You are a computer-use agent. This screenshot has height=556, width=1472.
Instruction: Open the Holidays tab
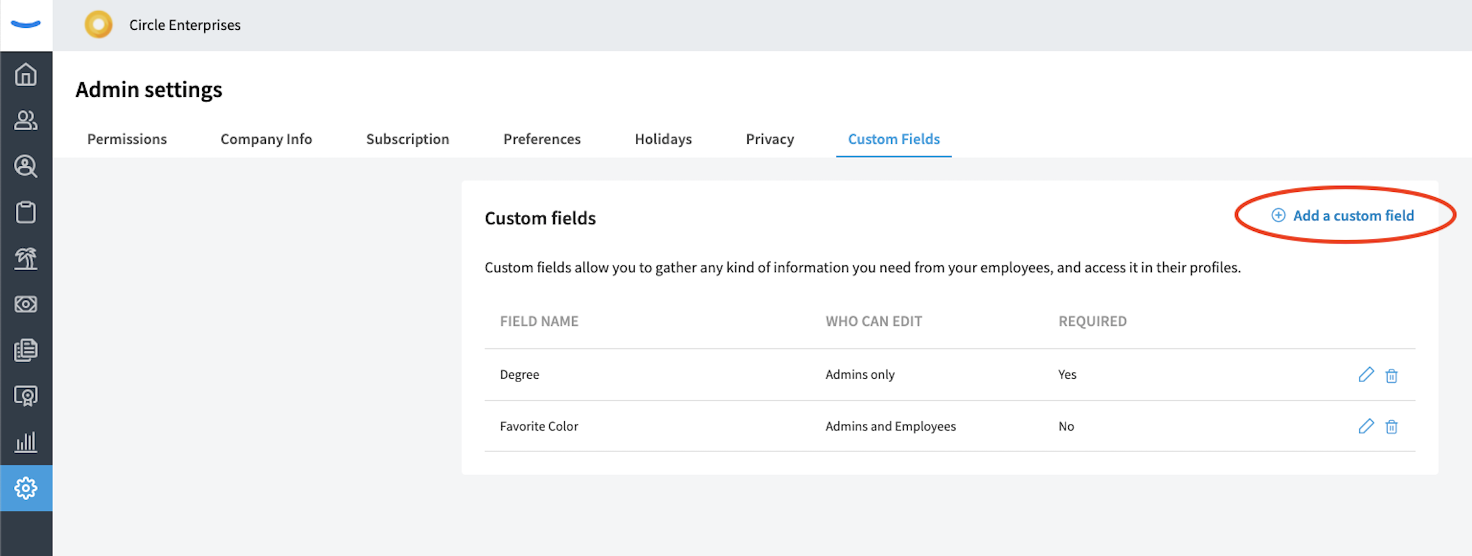click(x=663, y=139)
